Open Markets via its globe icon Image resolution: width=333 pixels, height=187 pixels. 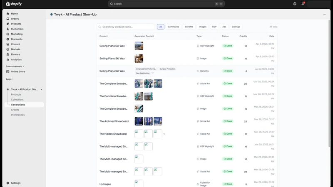click(8, 49)
